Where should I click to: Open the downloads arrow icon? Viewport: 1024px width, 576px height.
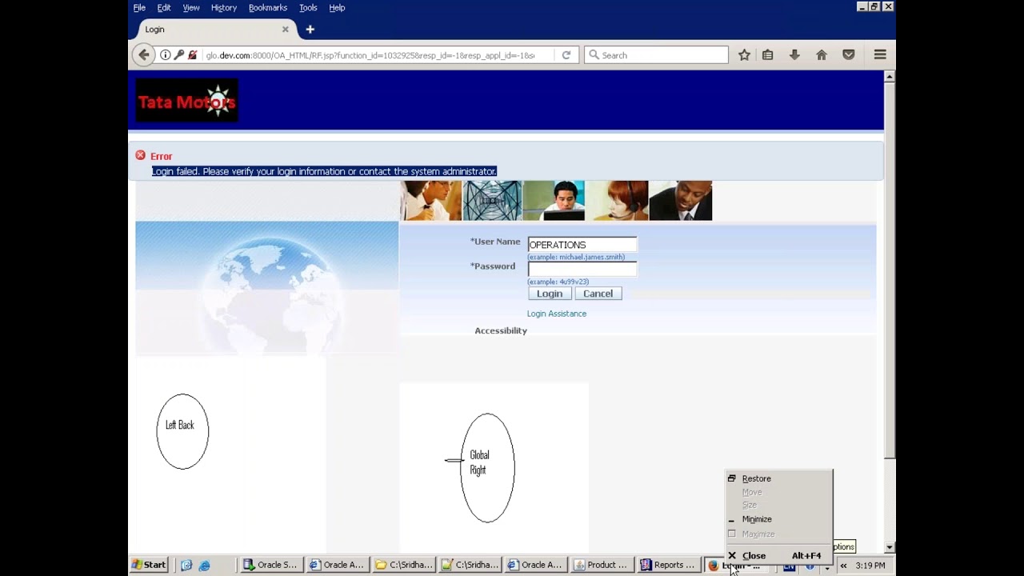(x=794, y=55)
